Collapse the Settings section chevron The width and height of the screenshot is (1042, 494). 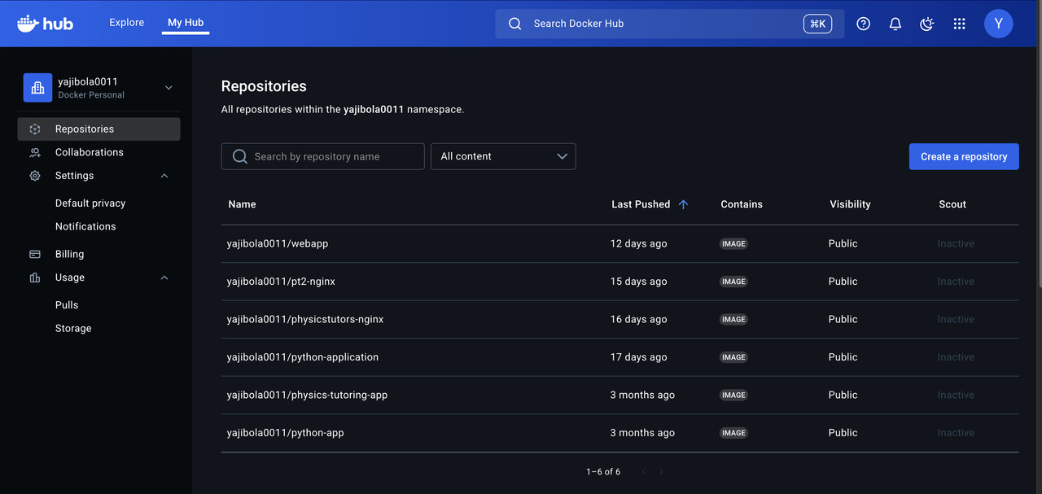[x=164, y=176]
